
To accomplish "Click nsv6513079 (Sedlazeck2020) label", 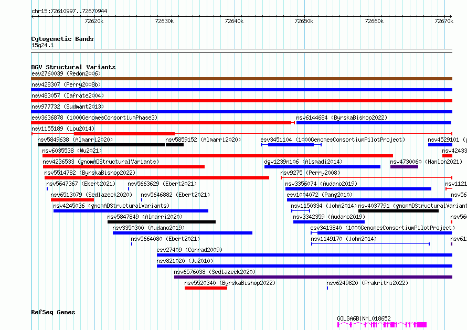I will 91,195.
